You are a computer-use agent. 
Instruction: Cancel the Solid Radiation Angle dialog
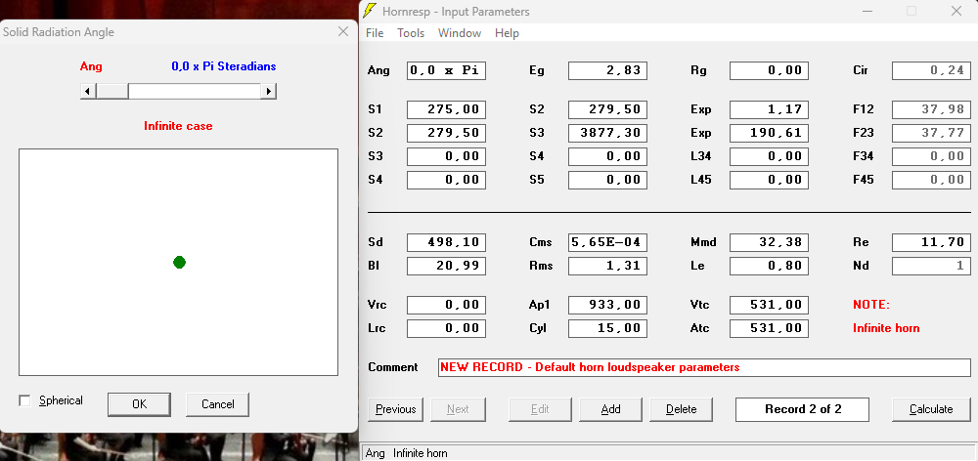[218, 404]
